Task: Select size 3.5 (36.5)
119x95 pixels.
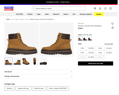Action: click(109, 48)
